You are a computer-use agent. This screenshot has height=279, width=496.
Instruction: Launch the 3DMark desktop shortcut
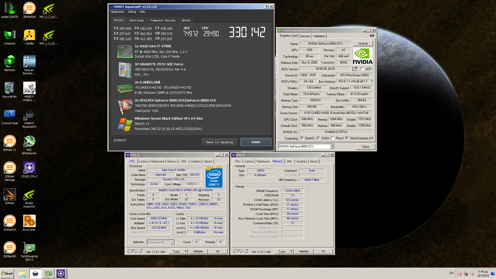(10, 197)
